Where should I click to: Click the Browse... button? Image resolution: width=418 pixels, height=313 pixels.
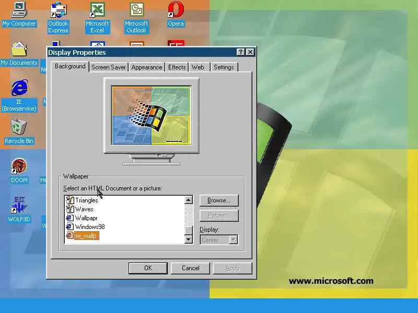219,200
